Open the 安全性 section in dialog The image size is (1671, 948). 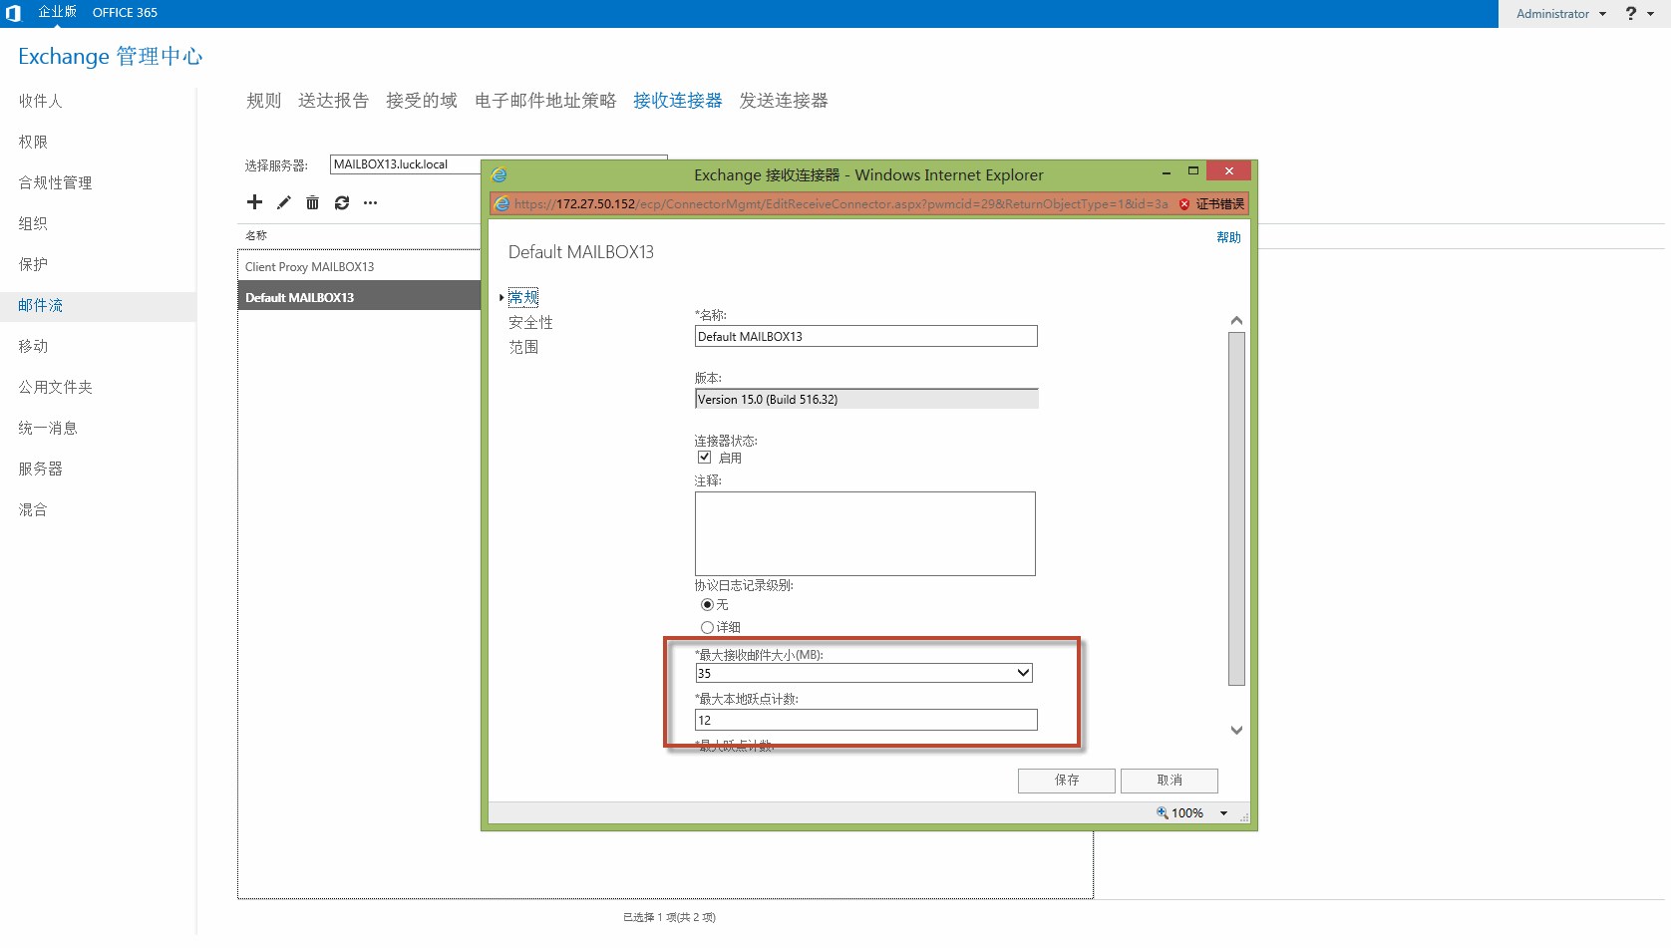click(530, 322)
